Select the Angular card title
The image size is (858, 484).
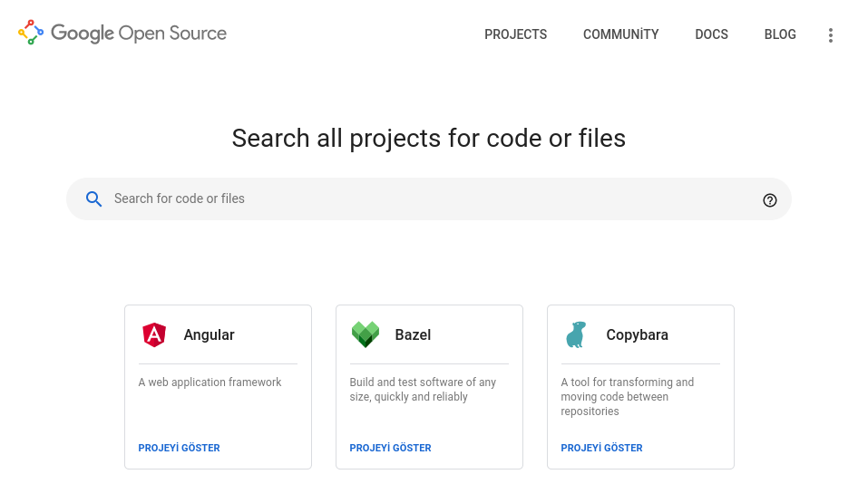pos(209,334)
